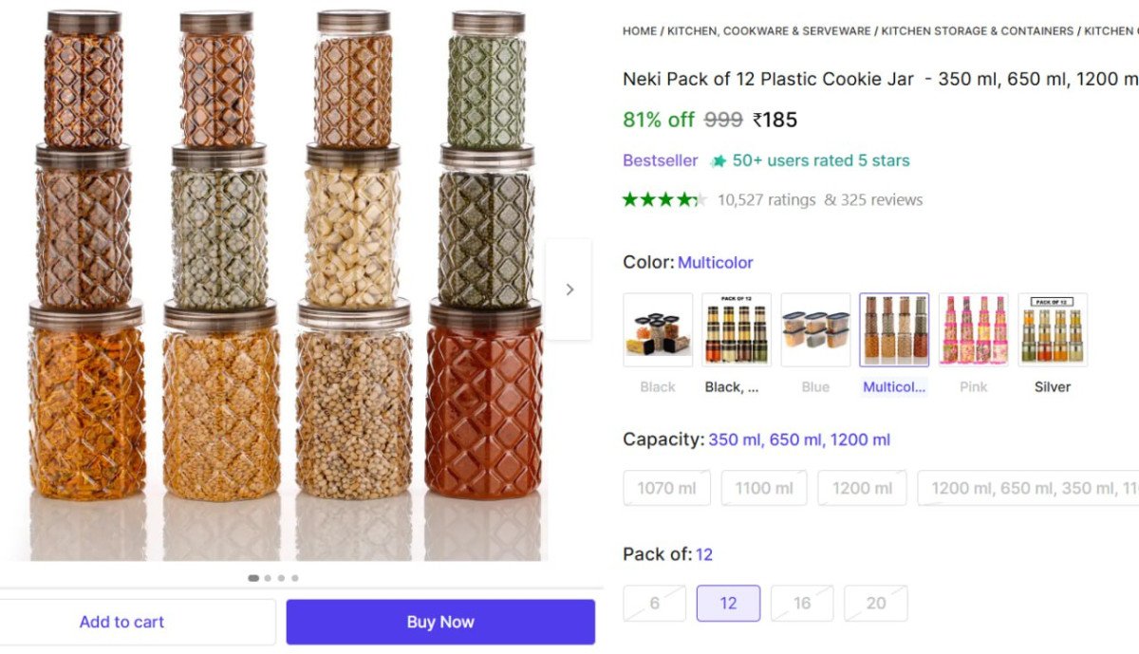
Task: Select the Blue container color thumbnail
Action: (815, 329)
